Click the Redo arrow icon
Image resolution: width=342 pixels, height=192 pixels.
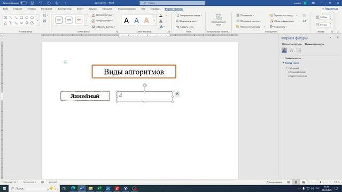[x=49, y=3]
